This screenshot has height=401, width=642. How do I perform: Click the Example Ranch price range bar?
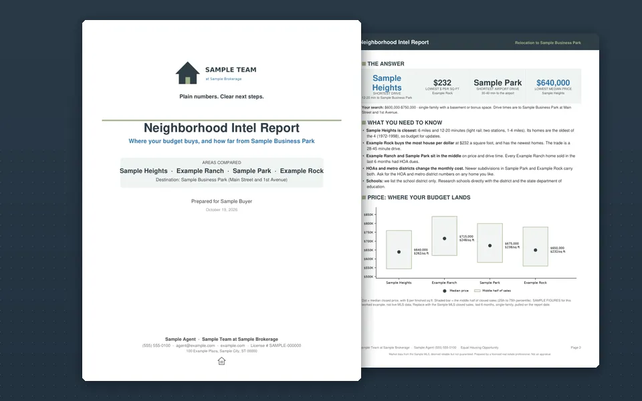[x=444, y=236]
